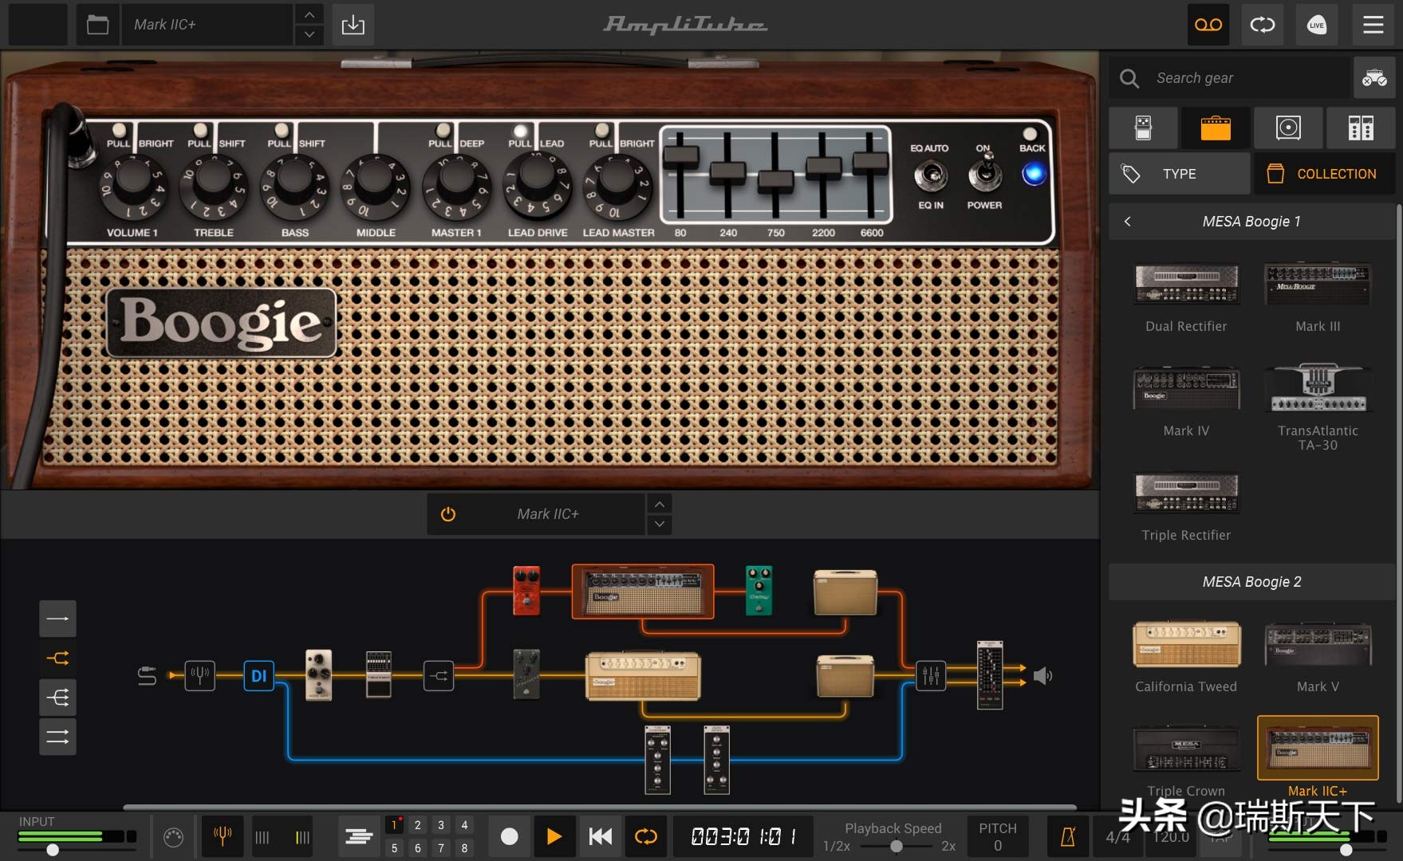This screenshot has width=1403, height=861.
Task: Switch to Live mode
Action: point(1316,25)
